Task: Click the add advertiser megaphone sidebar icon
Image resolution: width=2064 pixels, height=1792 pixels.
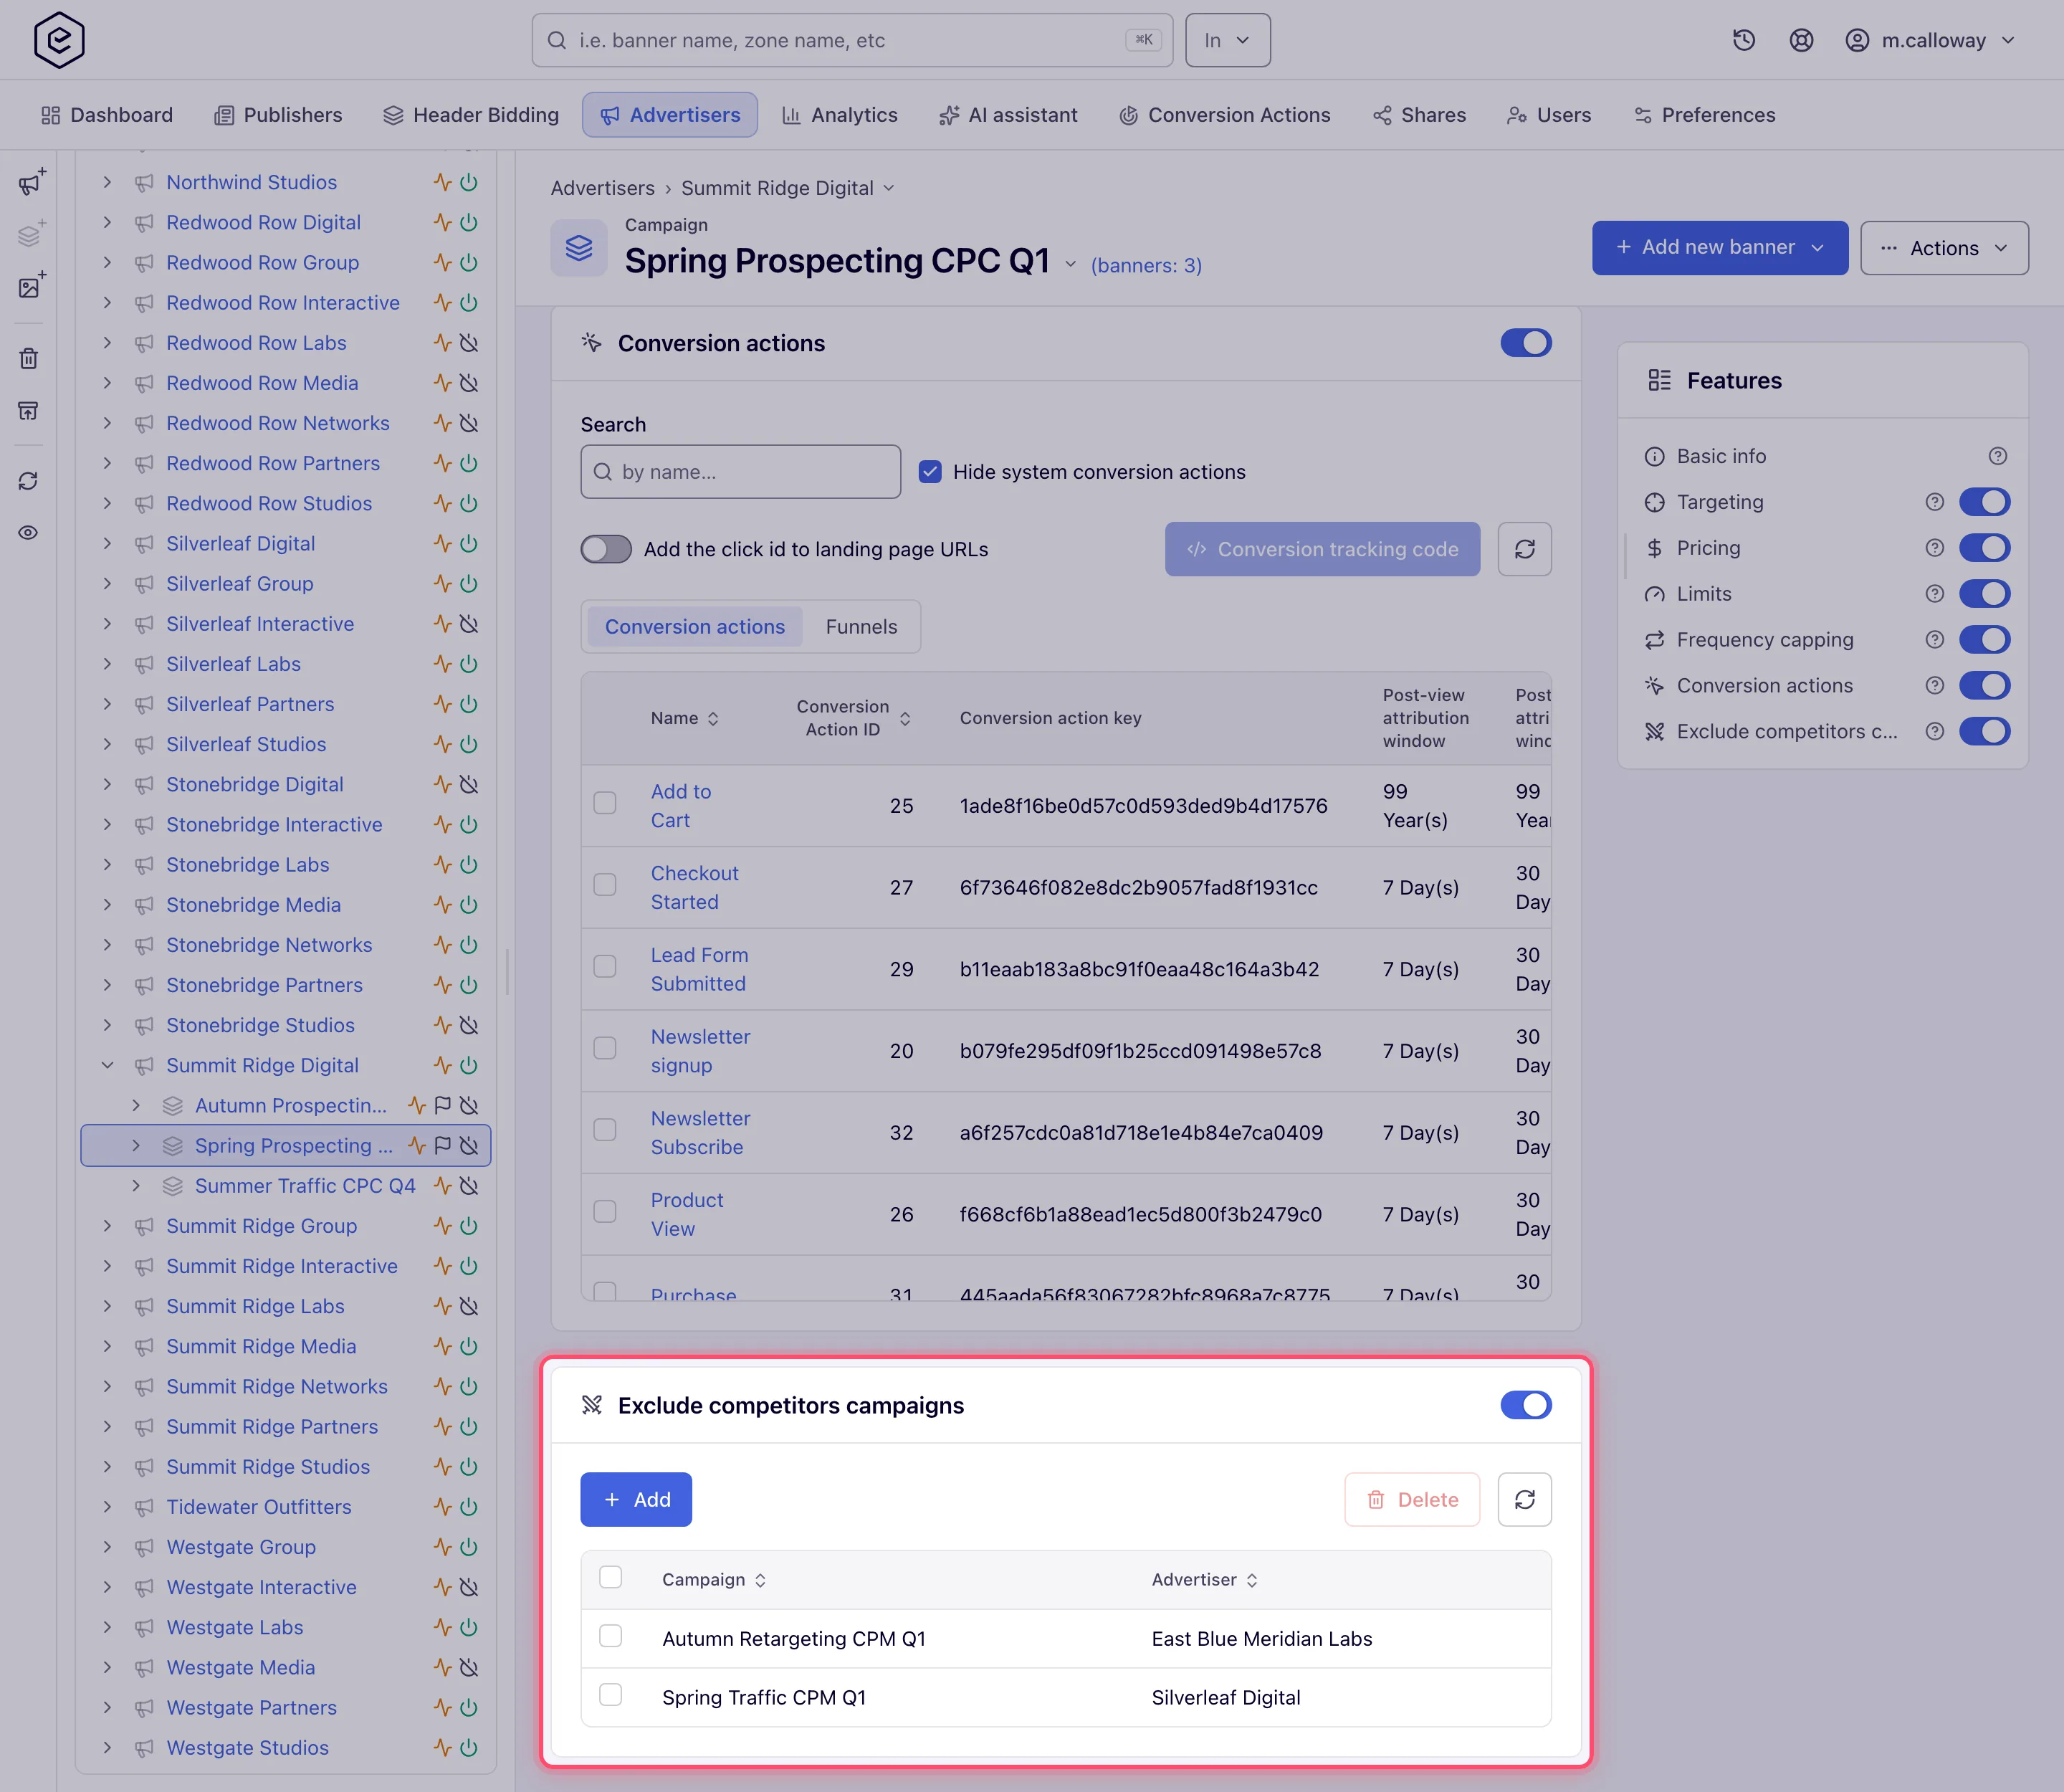Action: (31, 182)
